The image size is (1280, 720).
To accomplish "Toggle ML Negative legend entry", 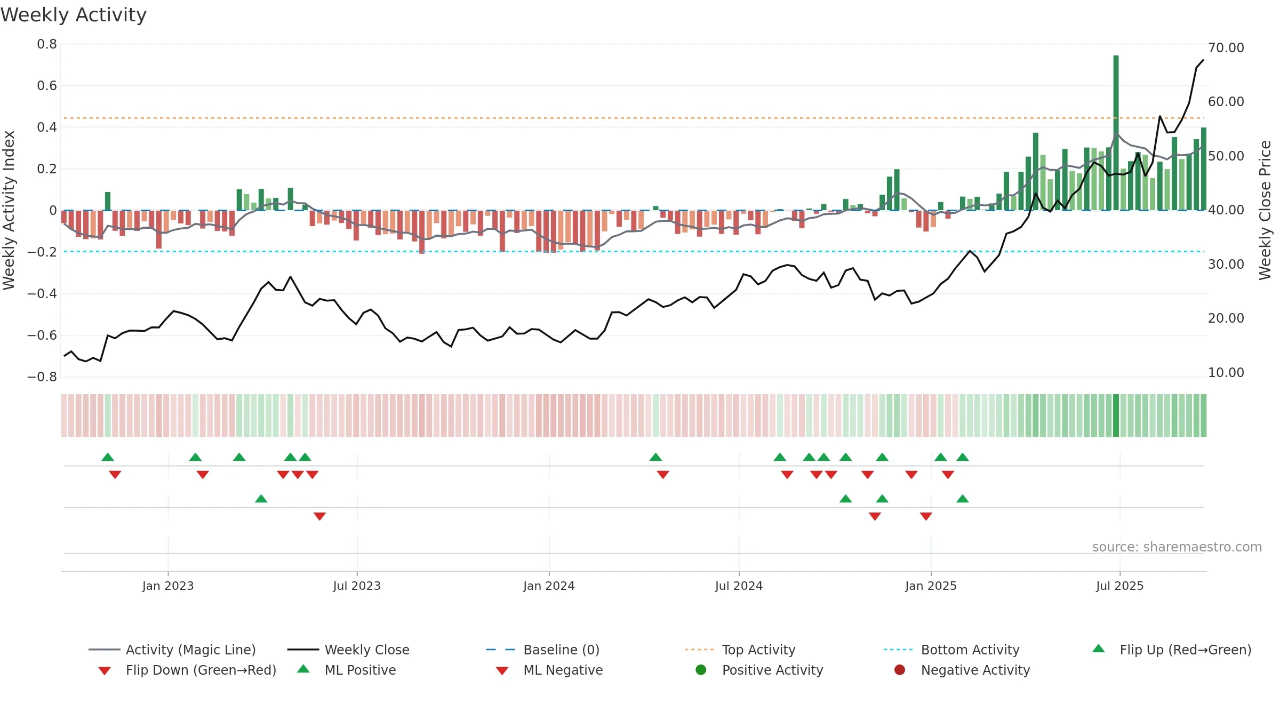I will point(549,670).
